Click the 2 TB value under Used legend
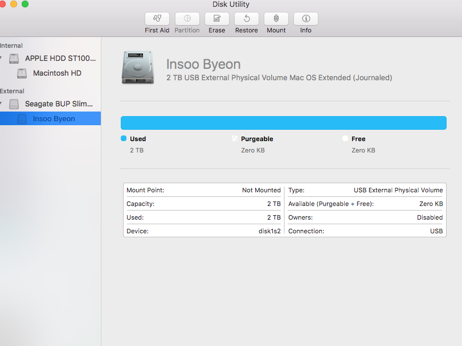The image size is (462, 346). [137, 150]
